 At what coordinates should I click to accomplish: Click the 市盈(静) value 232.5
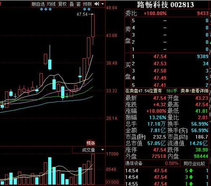(160, 137)
